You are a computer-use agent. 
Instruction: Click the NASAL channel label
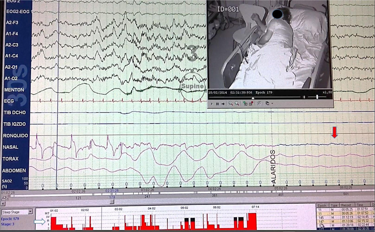(11, 147)
